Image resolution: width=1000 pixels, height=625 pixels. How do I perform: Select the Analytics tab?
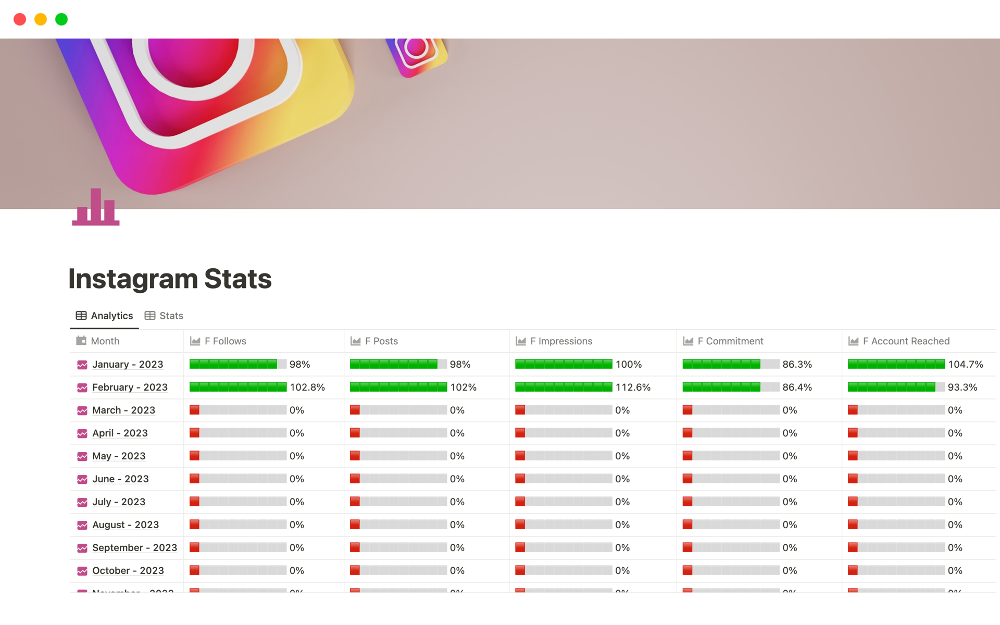[111, 315]
